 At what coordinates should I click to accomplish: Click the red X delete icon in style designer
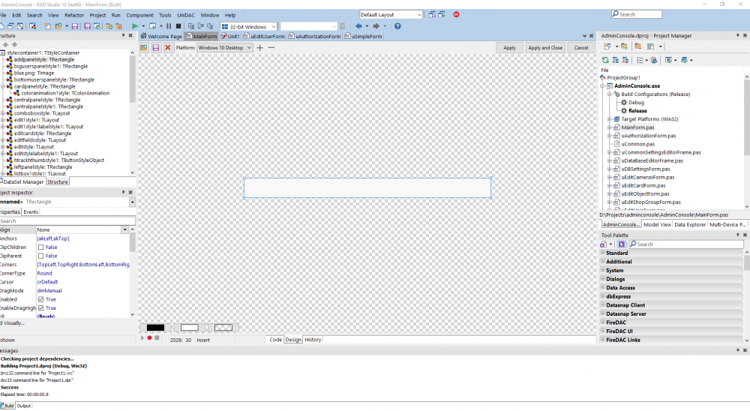[168, 48]
